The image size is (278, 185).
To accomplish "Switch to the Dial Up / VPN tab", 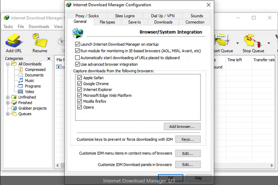I will click(163, 16).
